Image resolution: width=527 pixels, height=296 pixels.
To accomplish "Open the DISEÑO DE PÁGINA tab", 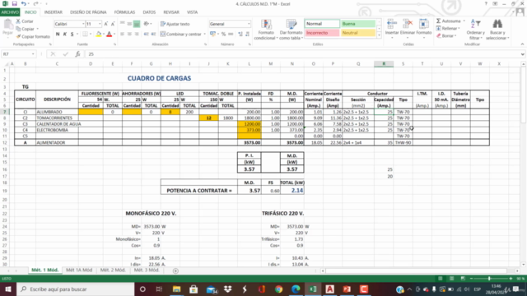I will coord(88,12).
